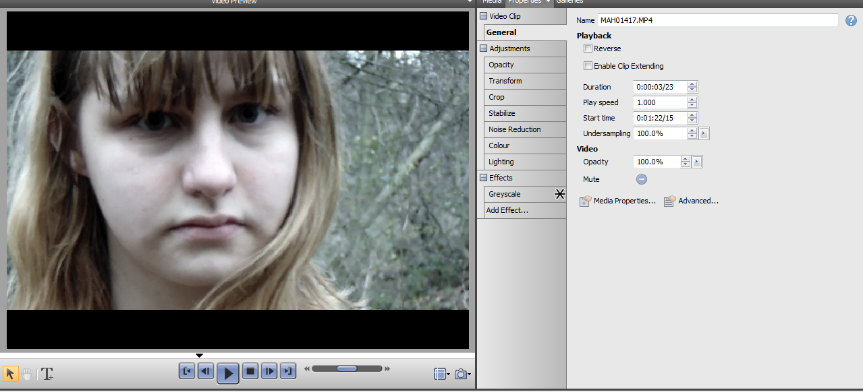Click the clip Name input field
Screen dimensions: 863x392
tap(717, 20)
